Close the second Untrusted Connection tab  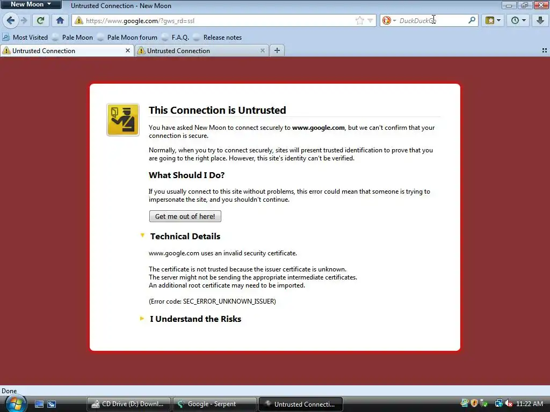(262, 51)
